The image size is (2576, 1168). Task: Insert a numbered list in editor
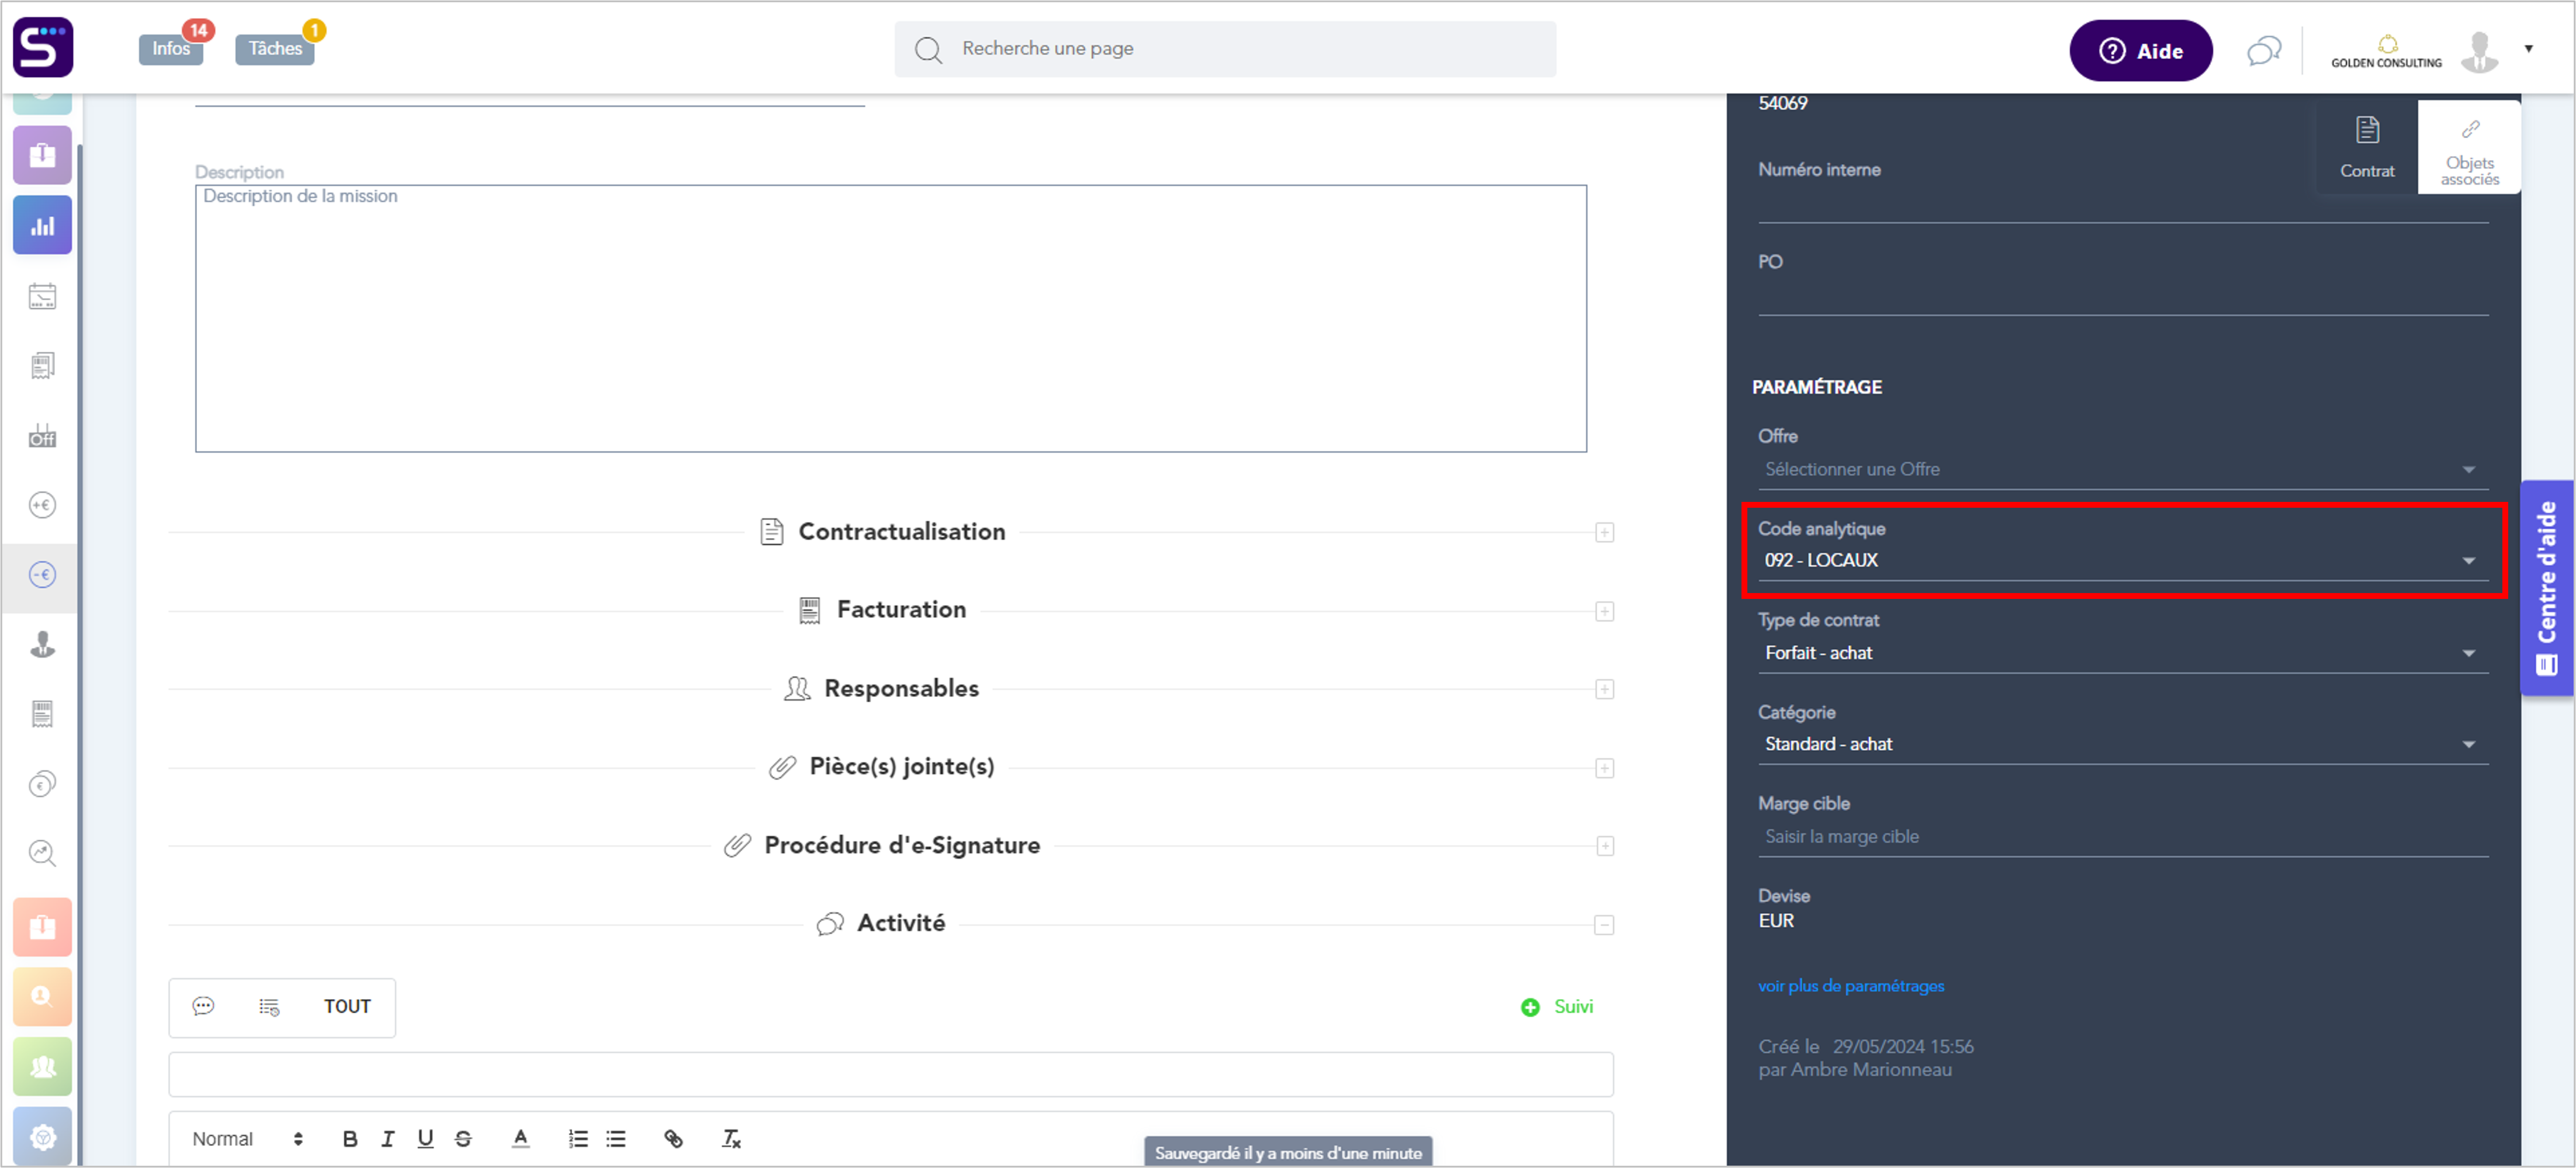pyautogui.click(x=578, y=1139)
